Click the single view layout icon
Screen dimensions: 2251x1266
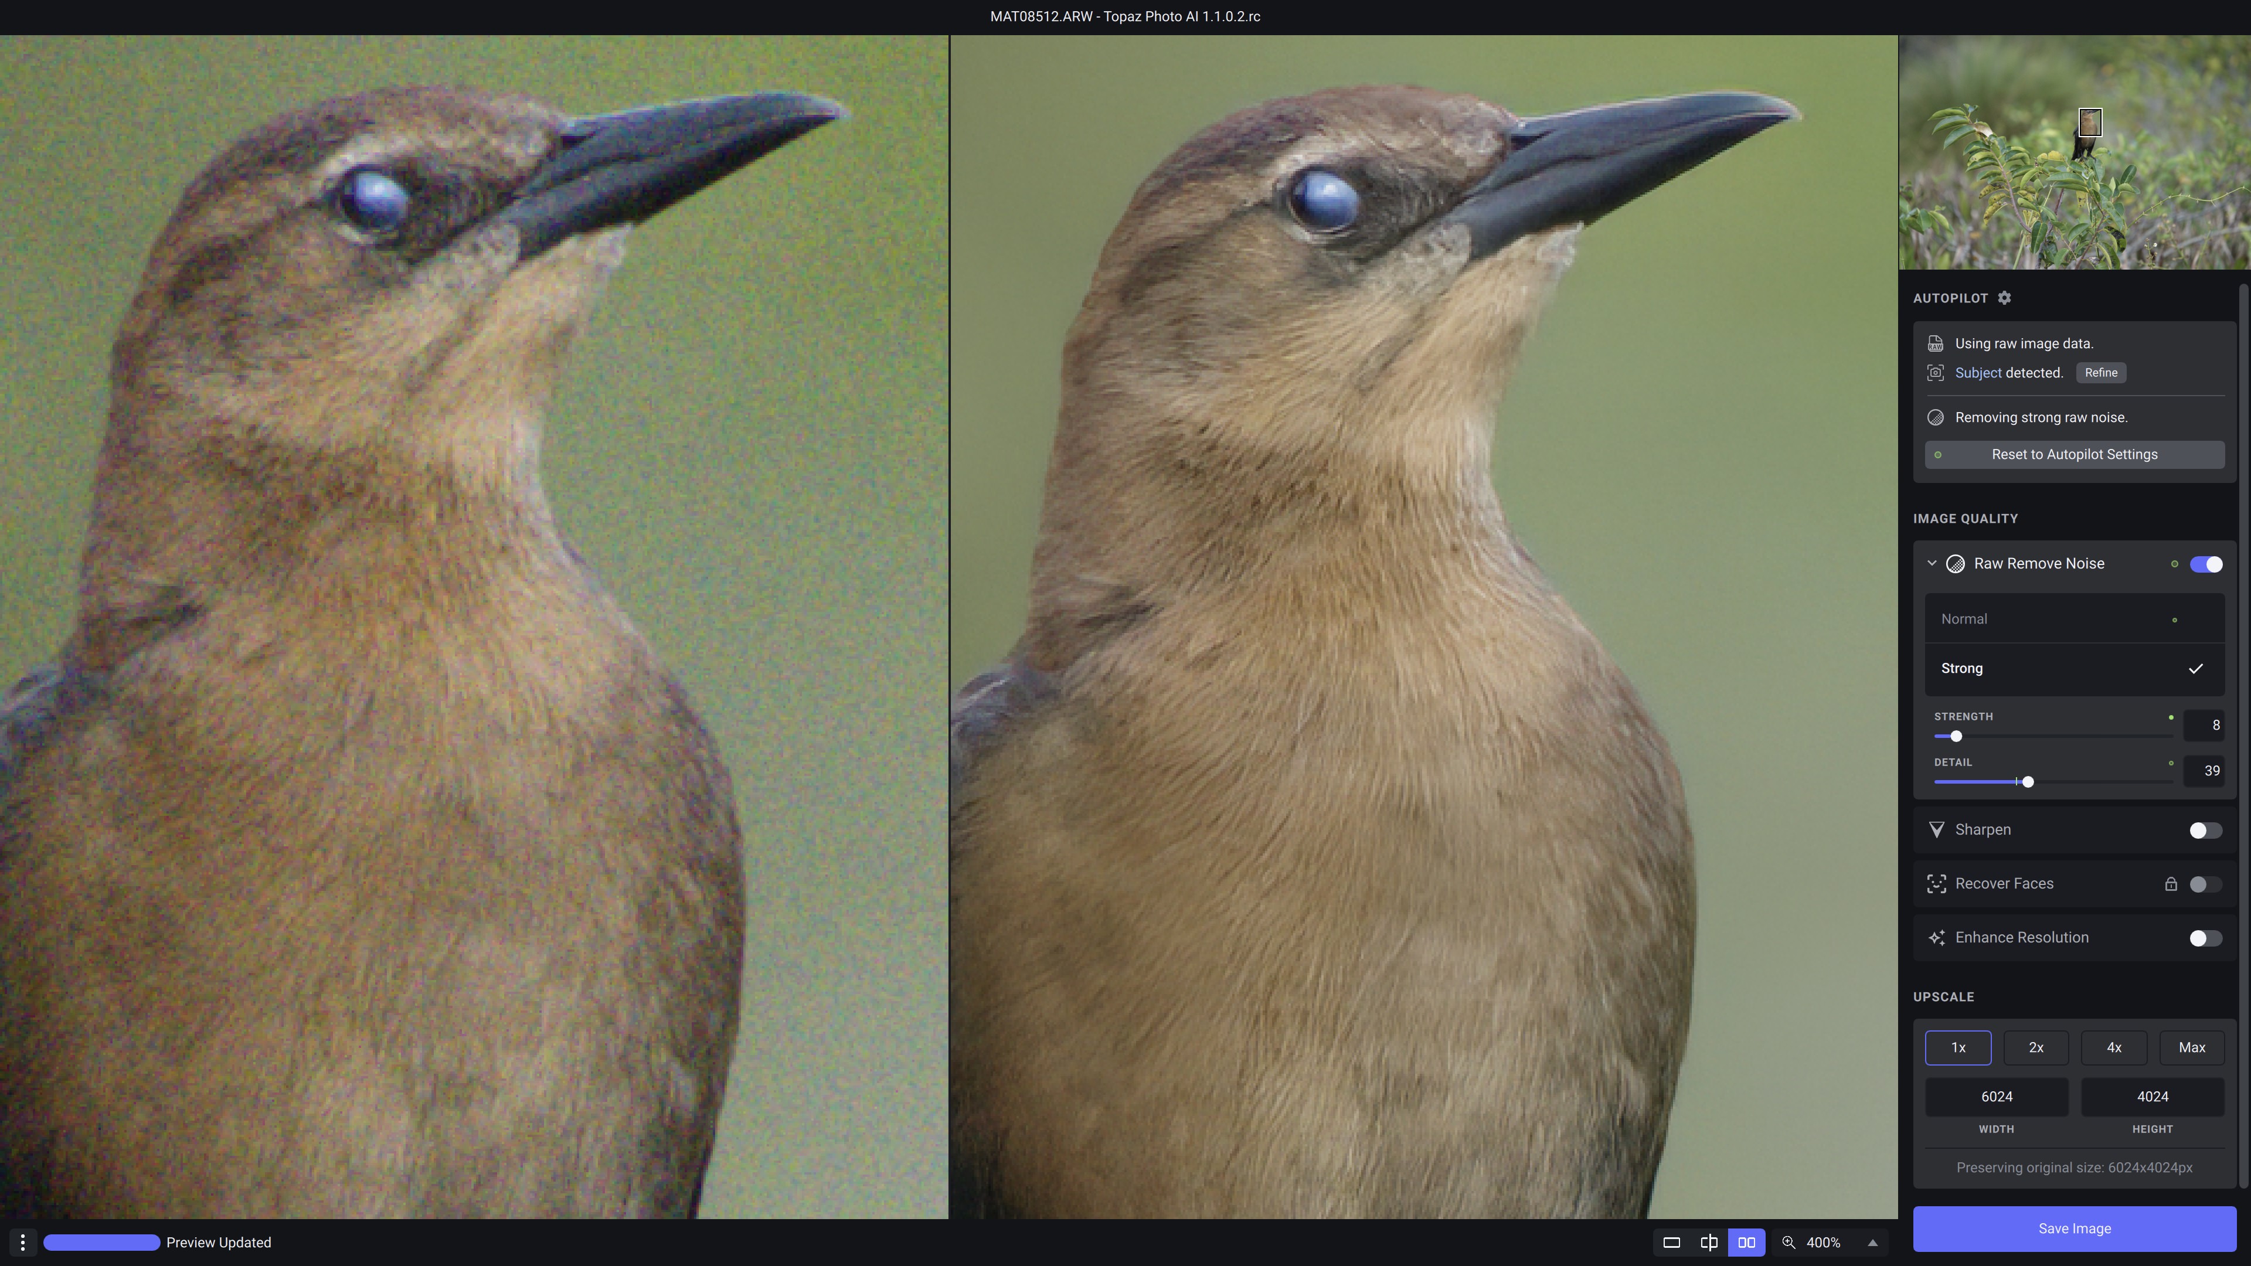(1671, 1243)
